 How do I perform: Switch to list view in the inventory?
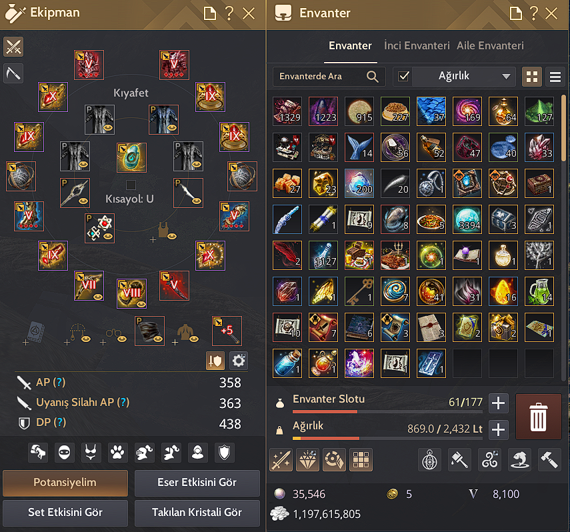pyautogui.click(x=555, y=77)
